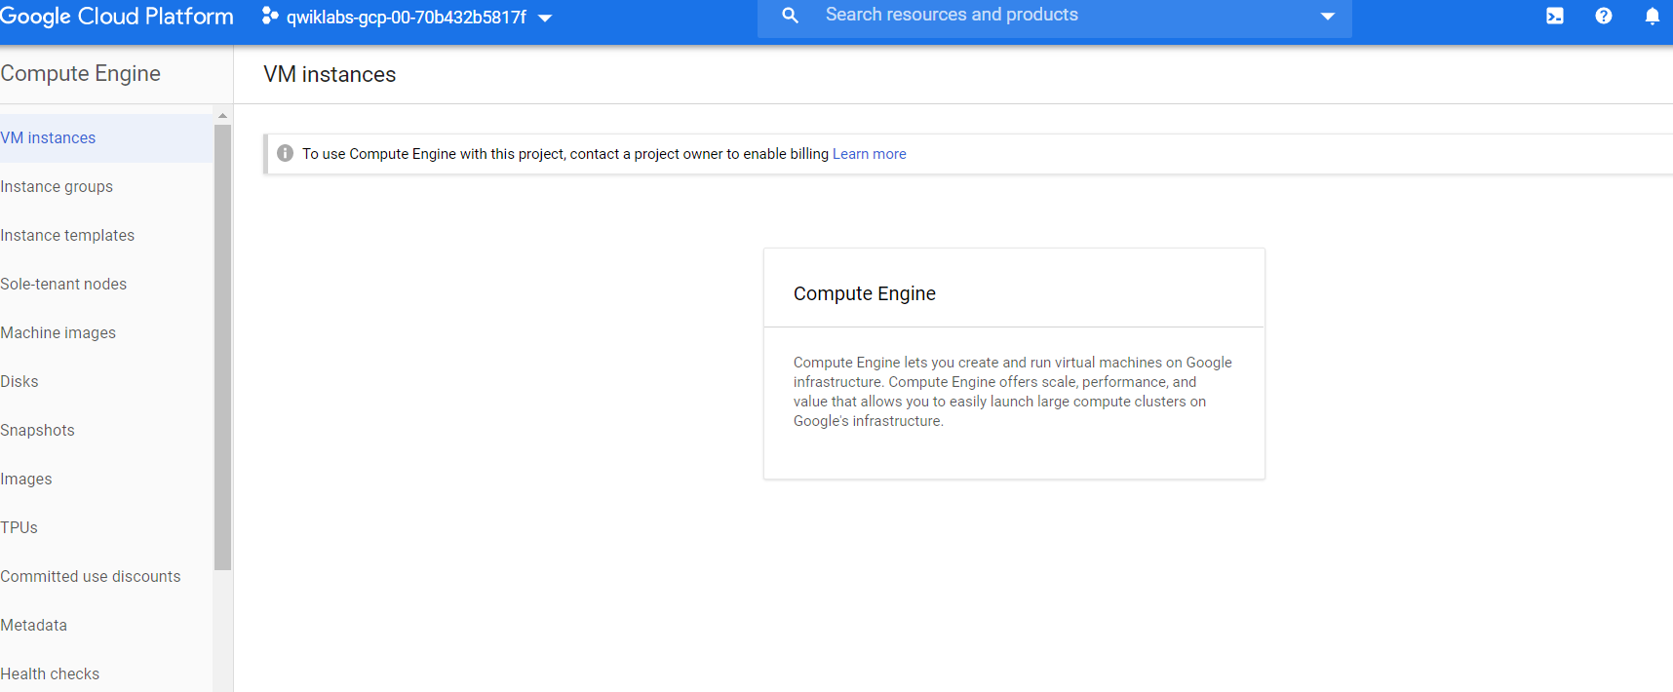1673x692 pixels.
Task: Open Sole-tenant nodes page
Action: pyautogui.click(x=63, y=285)
